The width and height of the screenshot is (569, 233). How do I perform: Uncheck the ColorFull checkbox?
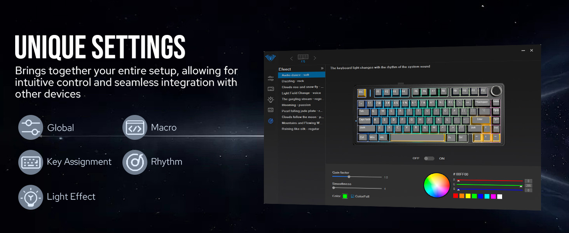click(353, 196)
